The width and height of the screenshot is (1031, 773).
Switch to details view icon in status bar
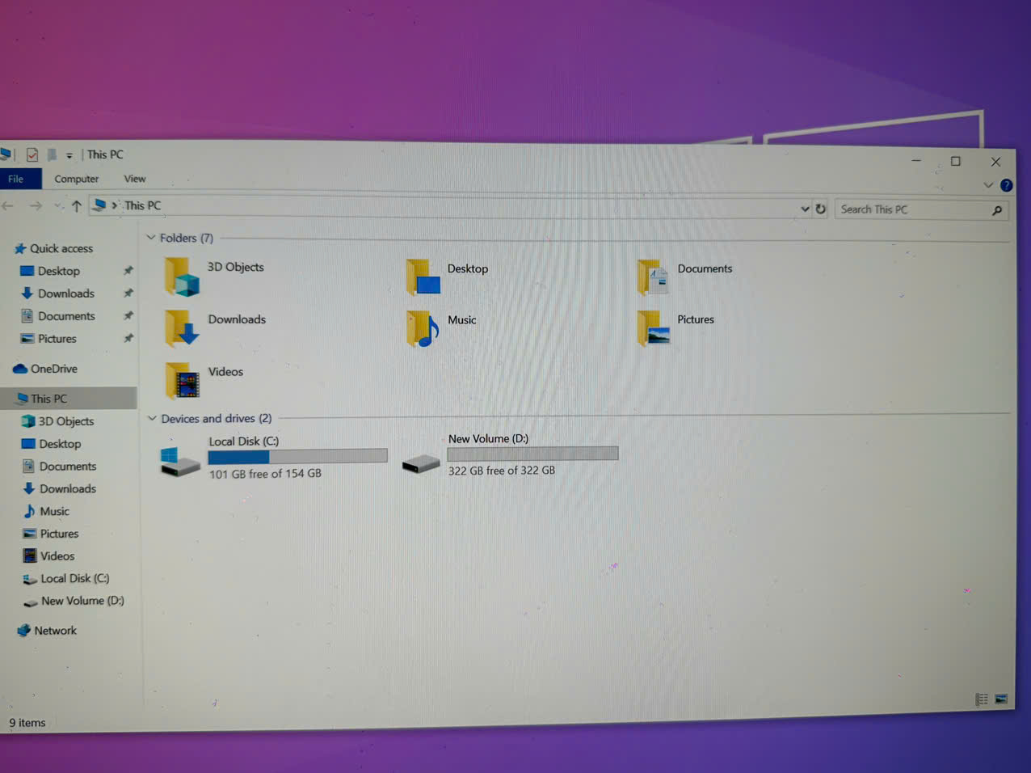click(982, 699)
